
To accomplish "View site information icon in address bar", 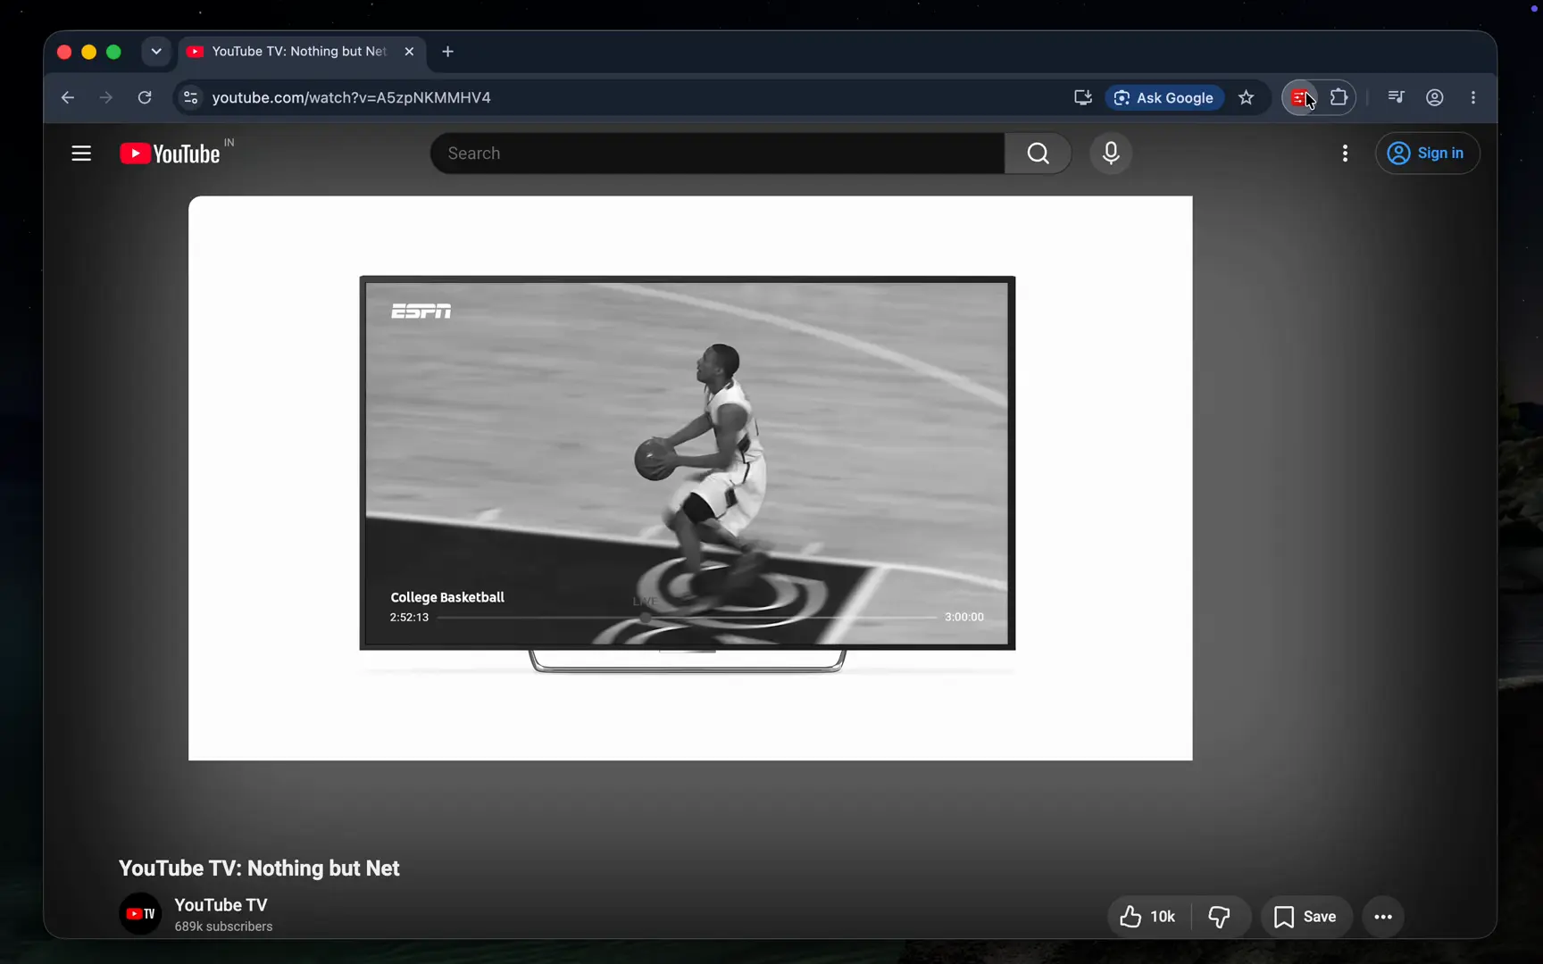I will coord(190,98).
